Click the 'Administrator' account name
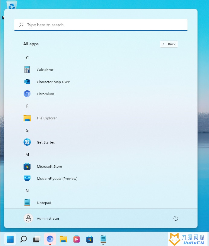 (48, 218)
